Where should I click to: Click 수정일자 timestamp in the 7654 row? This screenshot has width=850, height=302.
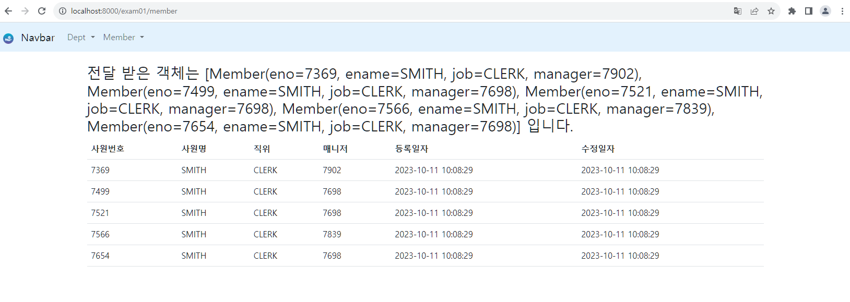click(620, 256)
